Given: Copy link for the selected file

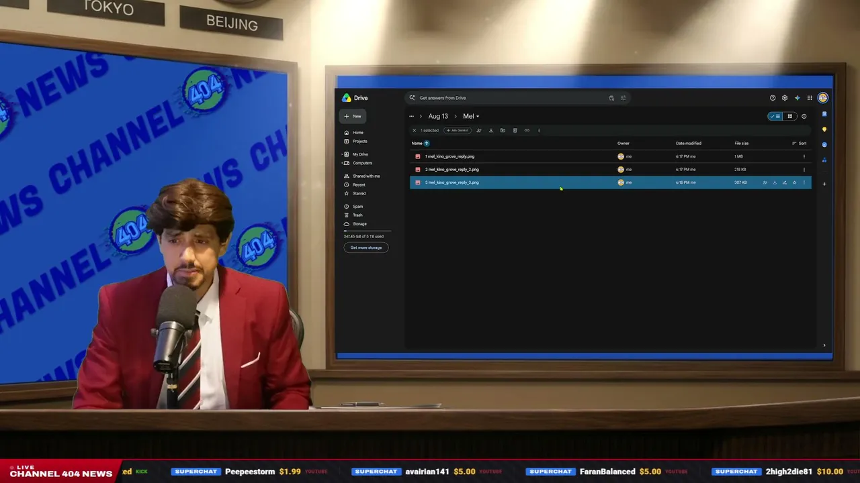Looking at the screenshot, I should [x=527, y=130].
